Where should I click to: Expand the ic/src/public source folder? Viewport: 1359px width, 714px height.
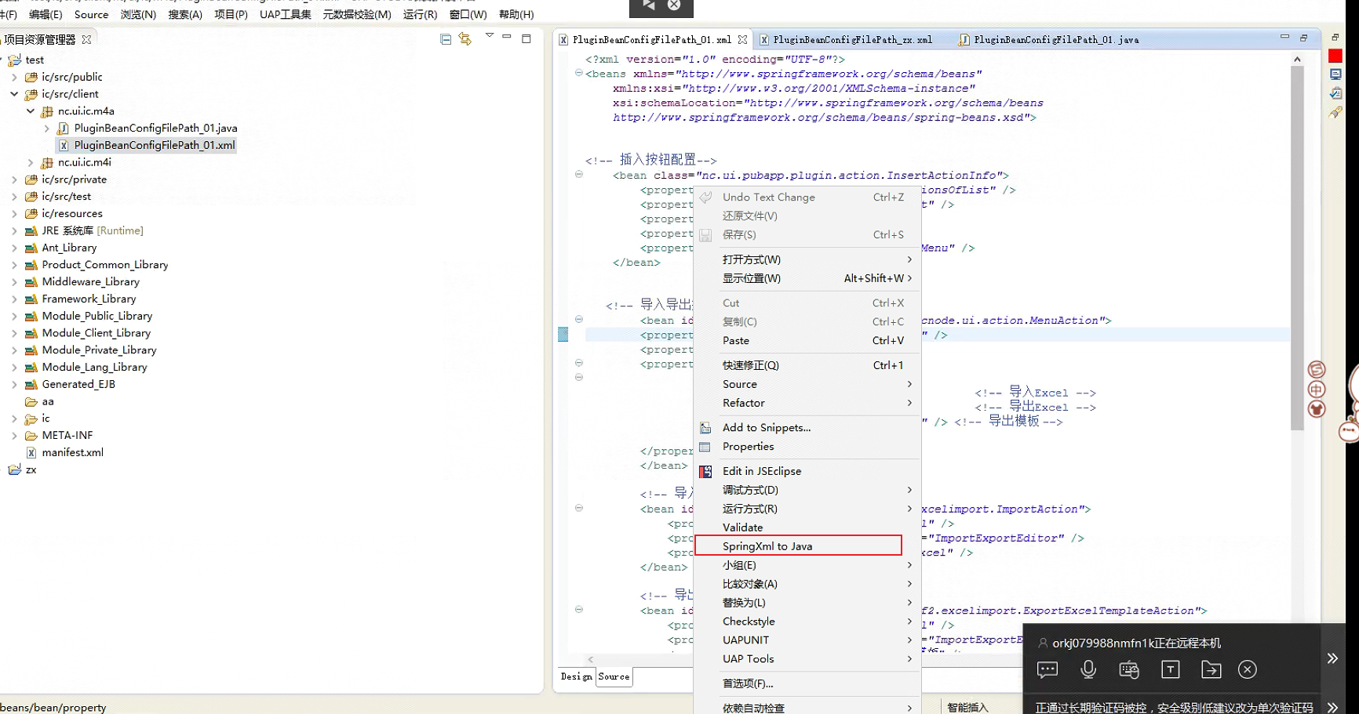point(14,78)
